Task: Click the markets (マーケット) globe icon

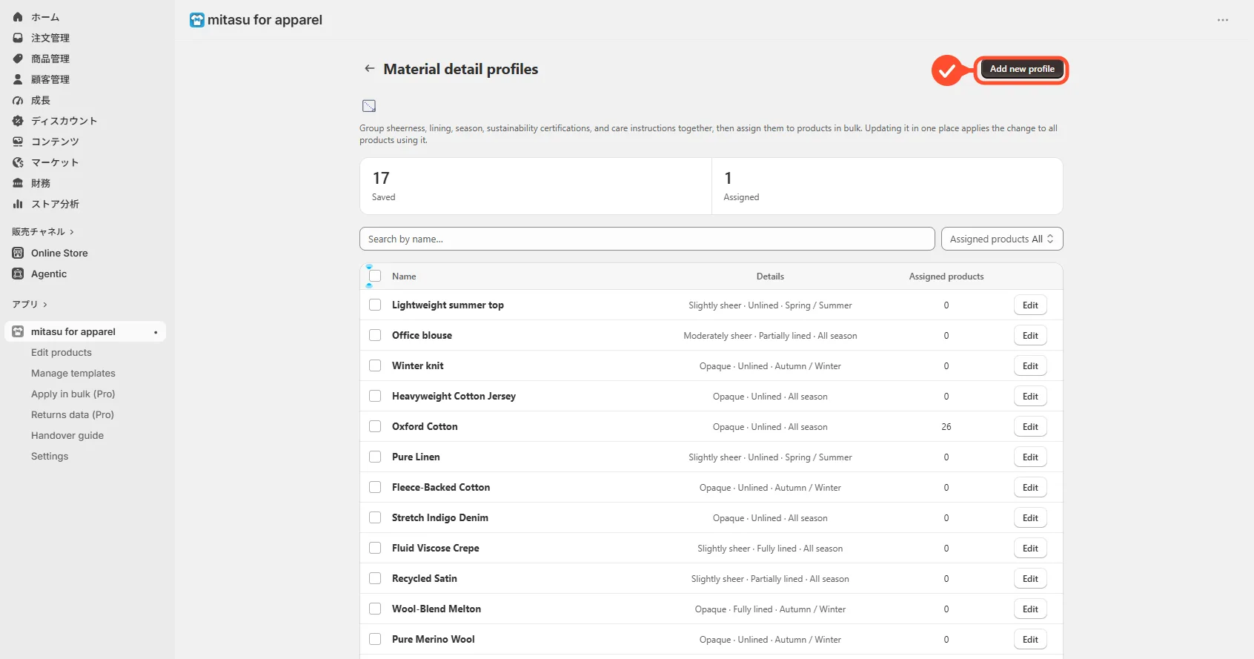Action: [x=18, y=162]
